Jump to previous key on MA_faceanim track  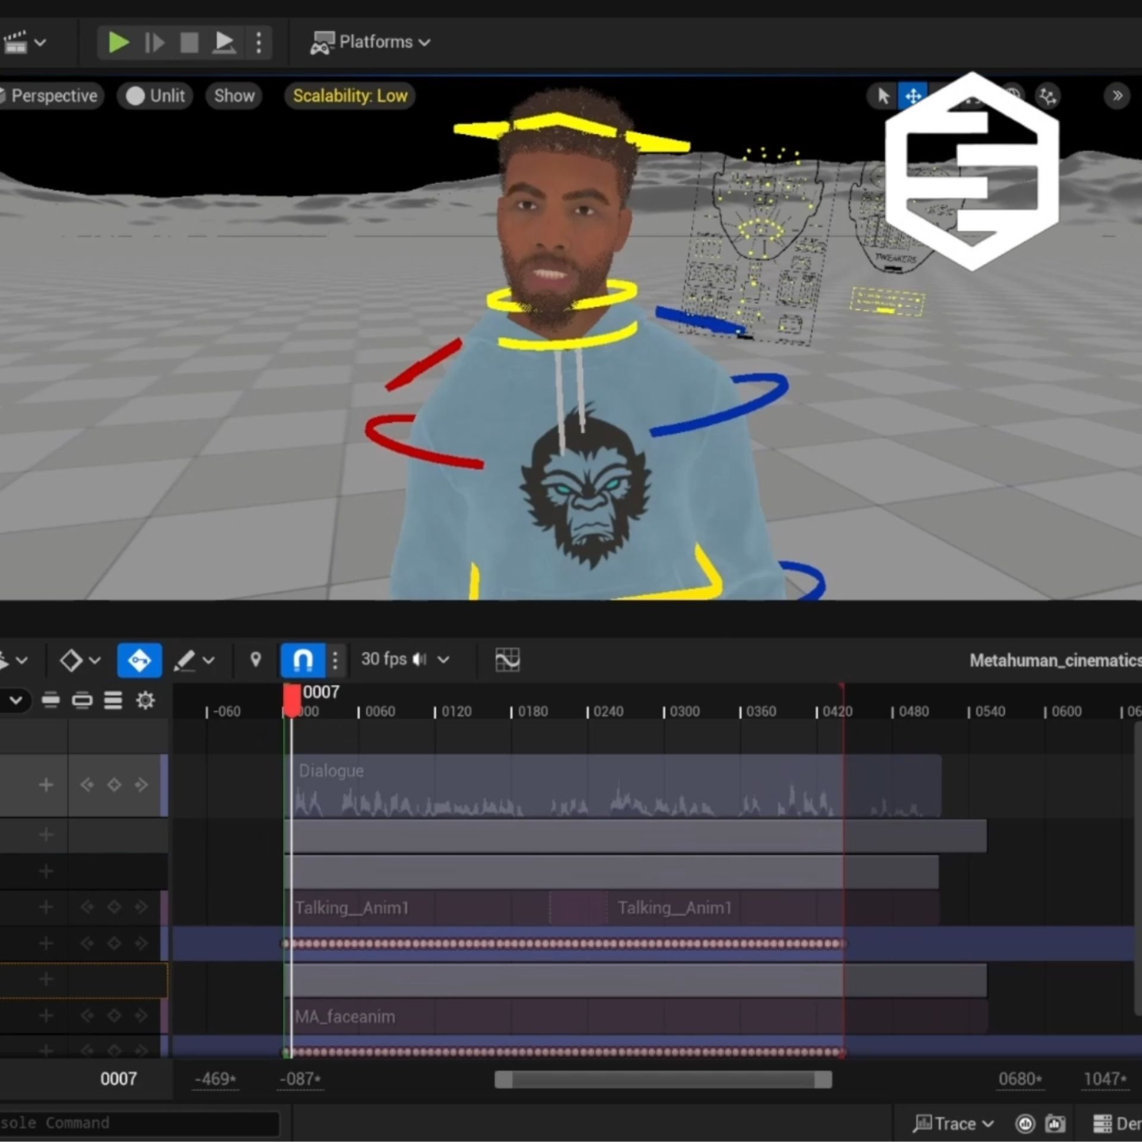click(86, 1016)
